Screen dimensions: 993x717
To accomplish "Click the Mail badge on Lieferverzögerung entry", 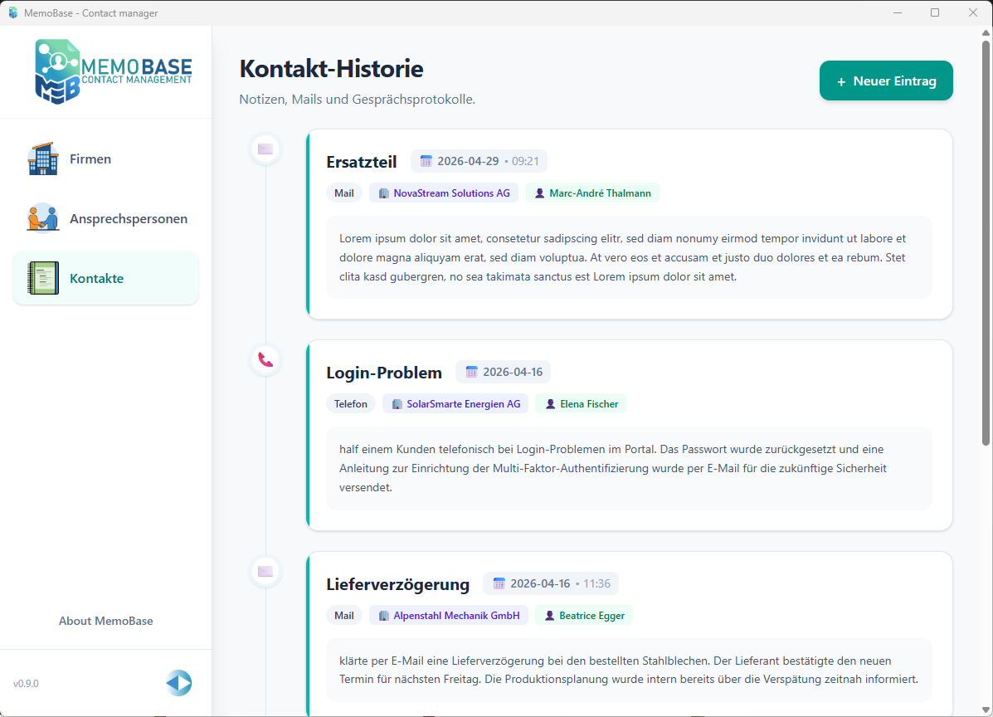I will (x=344, y=616).
